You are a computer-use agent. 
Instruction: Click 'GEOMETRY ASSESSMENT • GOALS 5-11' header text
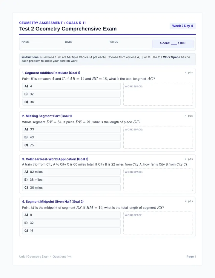52,23
